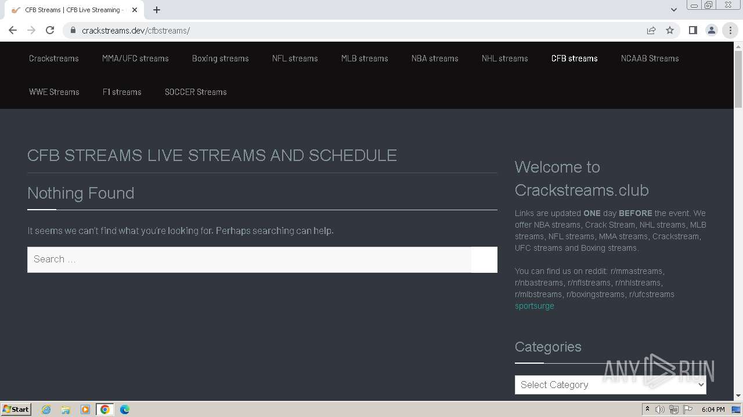Click the Categories sidebar heading

coord(548,346)
